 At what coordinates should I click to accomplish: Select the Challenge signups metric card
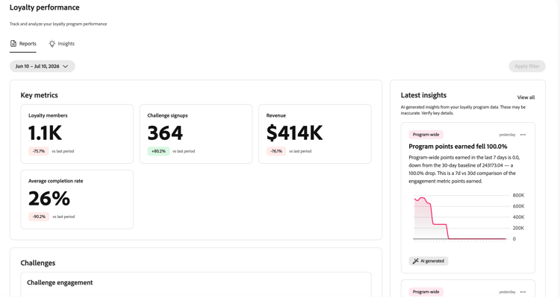tap(196, 134)
